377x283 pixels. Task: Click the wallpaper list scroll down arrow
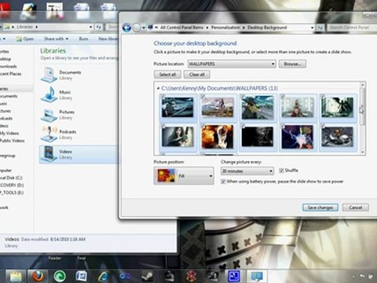point(363,152)
